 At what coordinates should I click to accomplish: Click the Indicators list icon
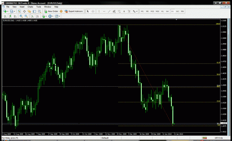tap(43, 16)
